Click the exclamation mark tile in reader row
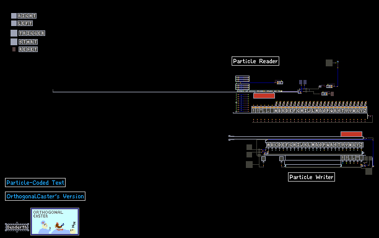Image resolution: width=379 pixels, height=238 pixels. pos(253,110)
